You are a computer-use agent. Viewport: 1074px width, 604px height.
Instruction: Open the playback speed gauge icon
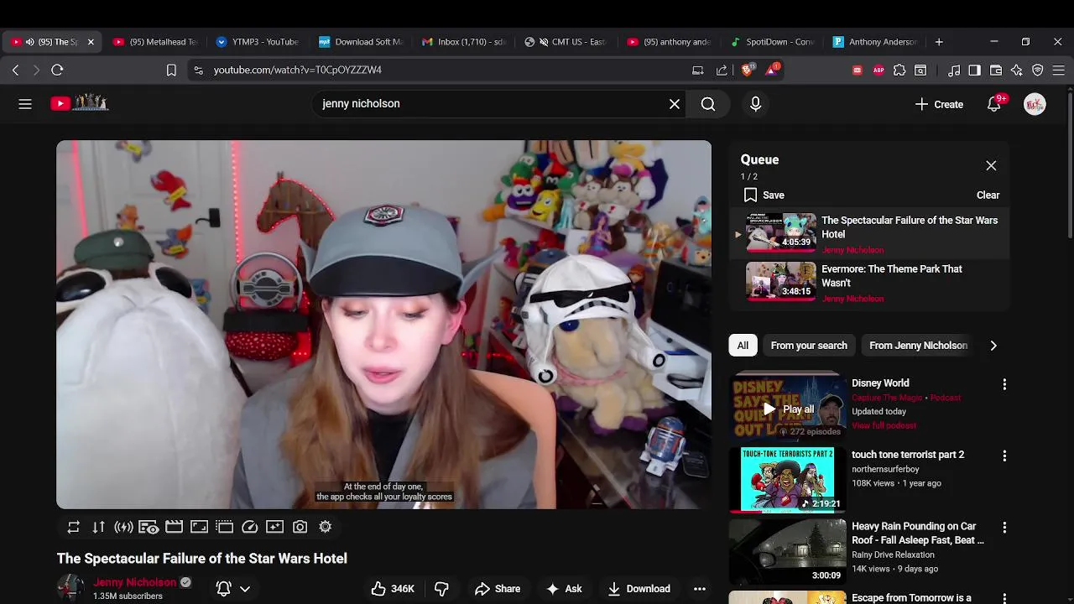(x=250, y=527)
